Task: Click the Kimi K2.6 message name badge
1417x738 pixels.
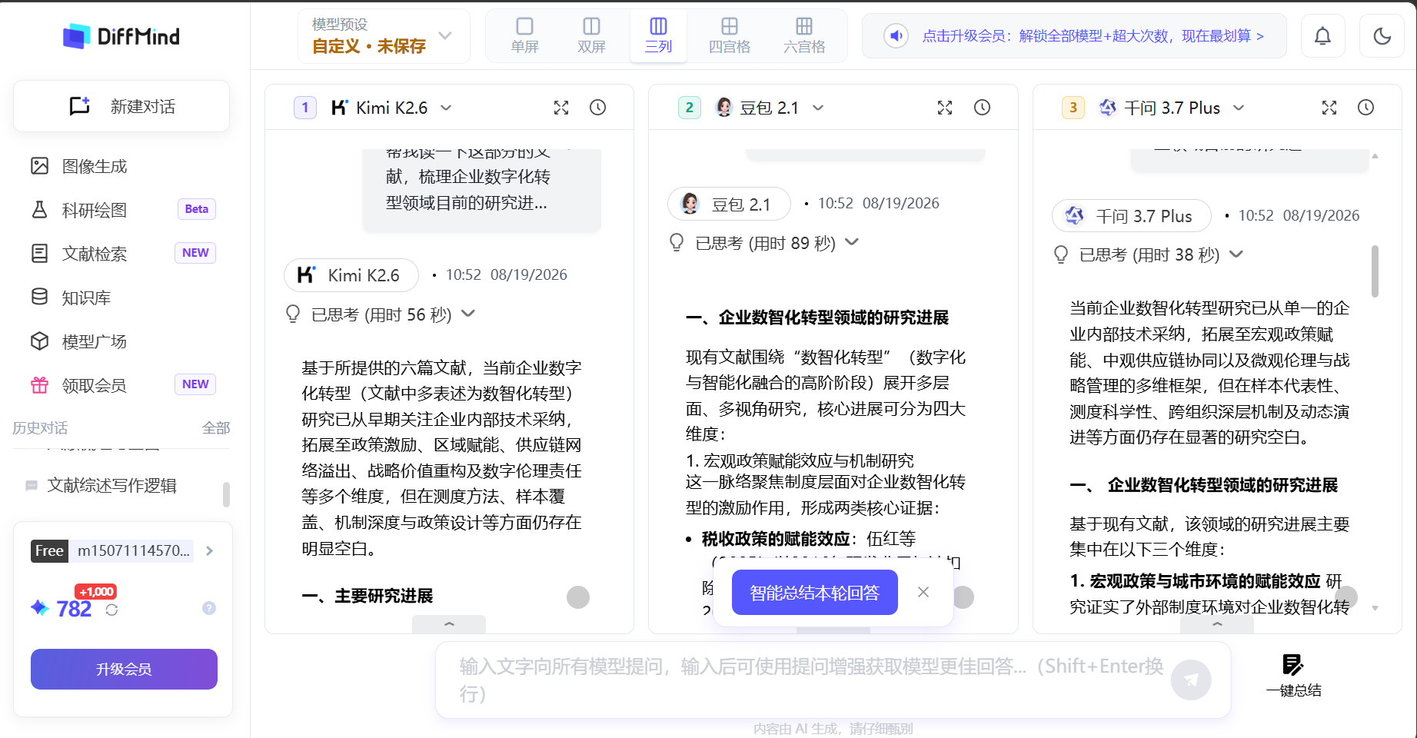Action: pyautogui.click(x=351, y=275)
